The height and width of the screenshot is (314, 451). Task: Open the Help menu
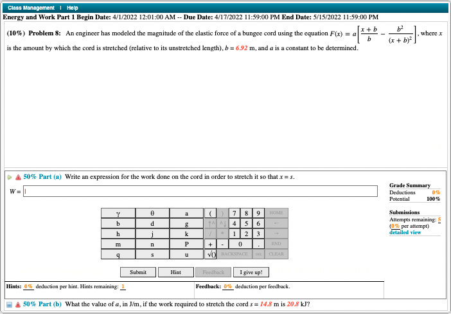[73, 8]
